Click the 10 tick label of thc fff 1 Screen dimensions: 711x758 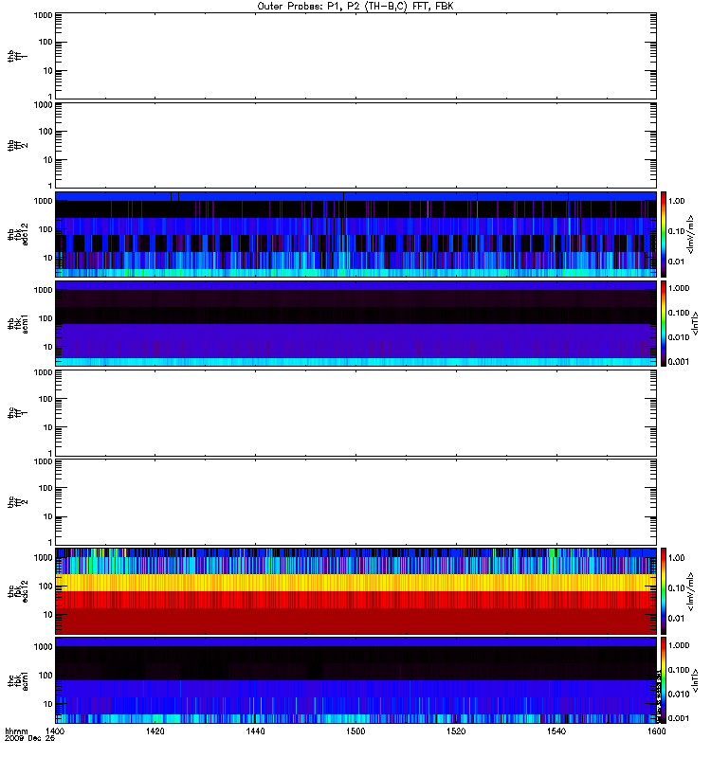tap(48, 427)
